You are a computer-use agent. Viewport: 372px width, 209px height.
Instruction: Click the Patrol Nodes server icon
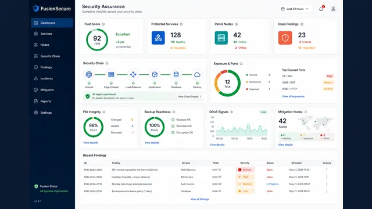(x=221, y=38)
